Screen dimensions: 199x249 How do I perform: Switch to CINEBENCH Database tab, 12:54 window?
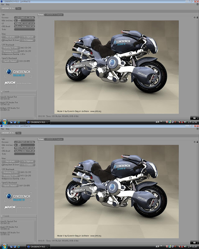click(54, 15)
